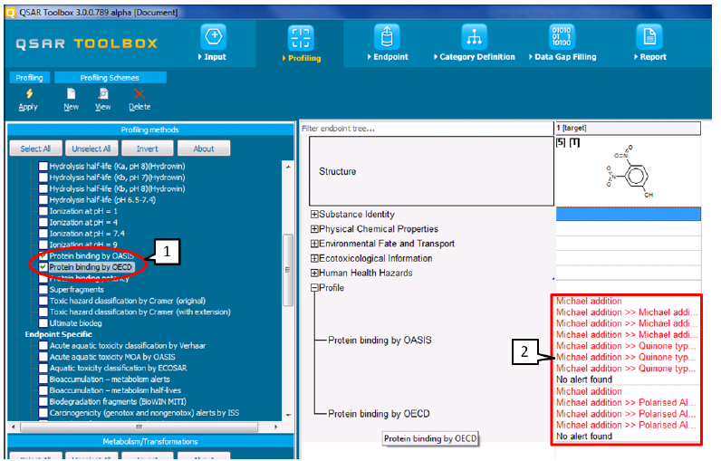Image resolution: width=721 pixels, height=461 pixels.
Task: Check Ionization at pH = 7.4
Action: pos(43,234)
